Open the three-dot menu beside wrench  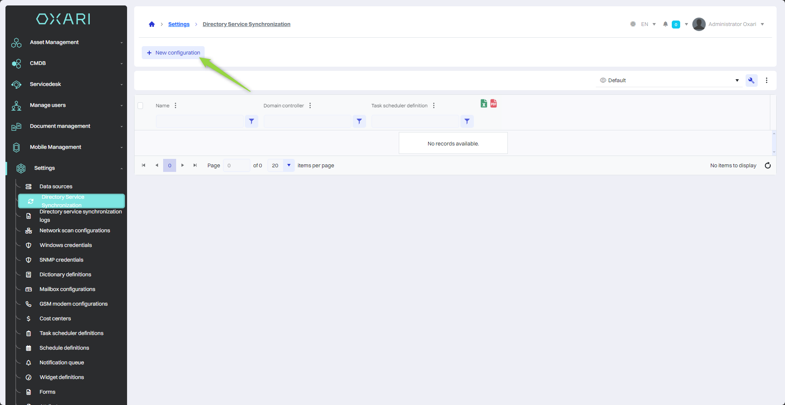click(x=767, y=80)
